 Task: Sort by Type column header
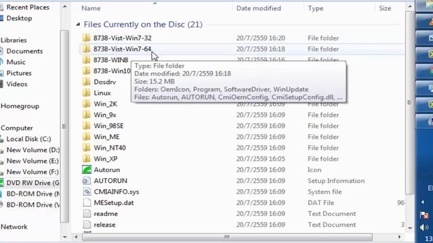316,8
